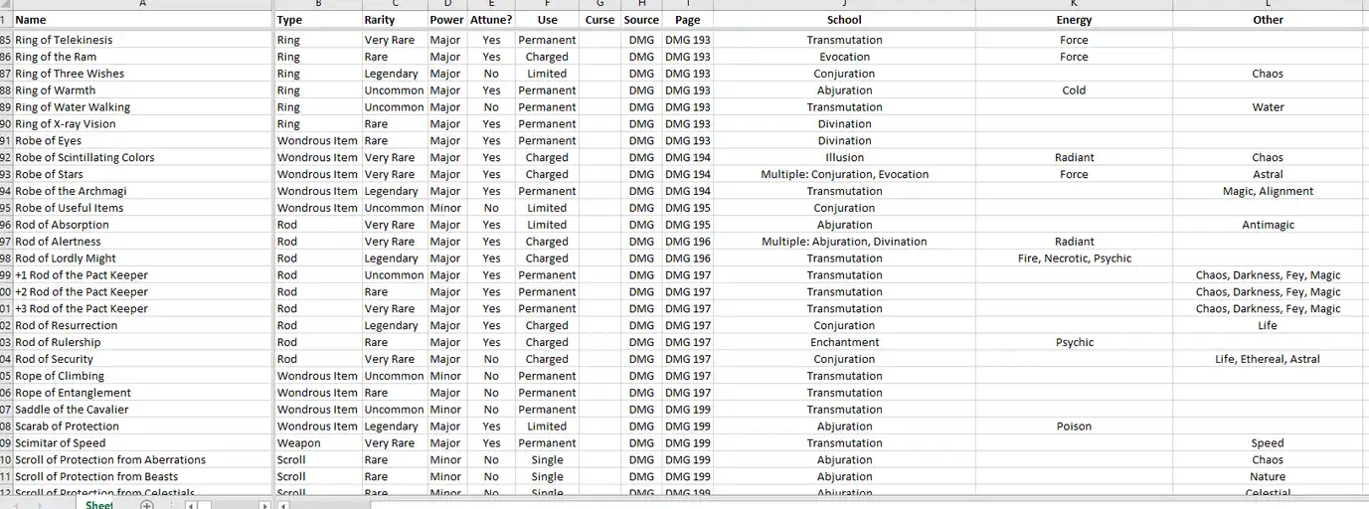
Task: Click the Poison energy cell
Action: [x=1074, y=426]
